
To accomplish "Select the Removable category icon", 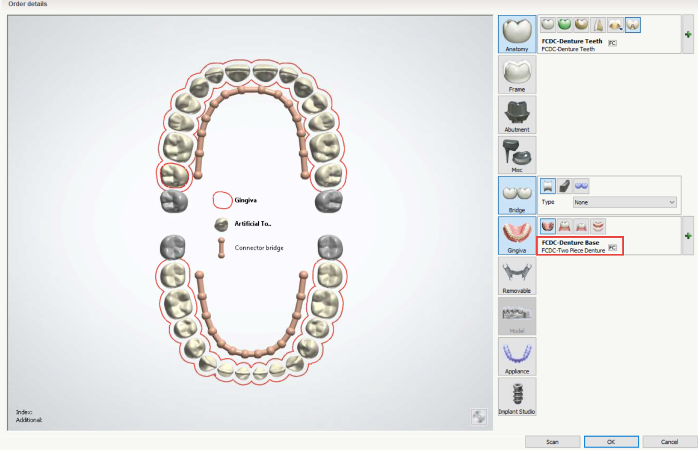I will tap(517, 276).
